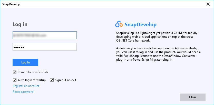Screen dimensions: 214x105
Task: Click the 'Log in' heading
Action: [x=20, y=24]
